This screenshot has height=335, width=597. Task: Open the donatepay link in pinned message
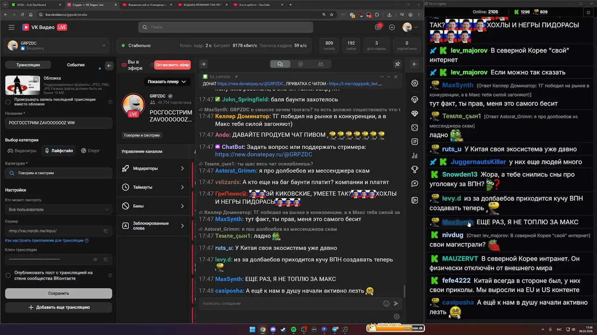[x=251, y=84]
